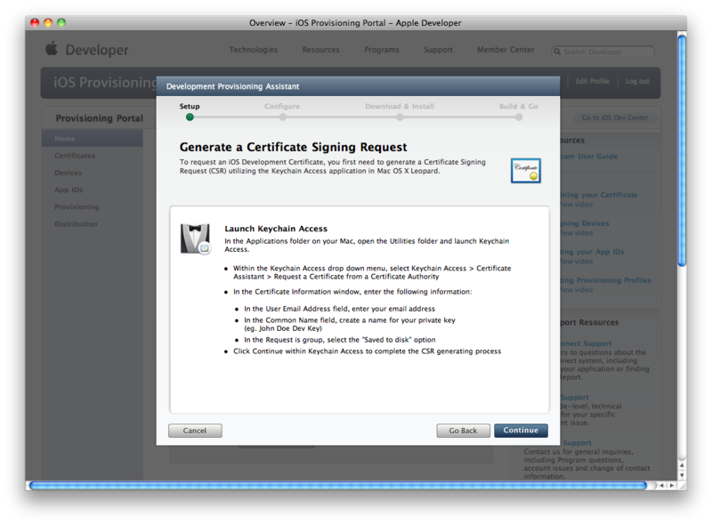Open App IDs in the sidebar
Viewport: 712px width, 525px height.
[69, 190]
